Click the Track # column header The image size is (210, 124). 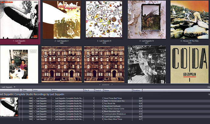[99, 90]
